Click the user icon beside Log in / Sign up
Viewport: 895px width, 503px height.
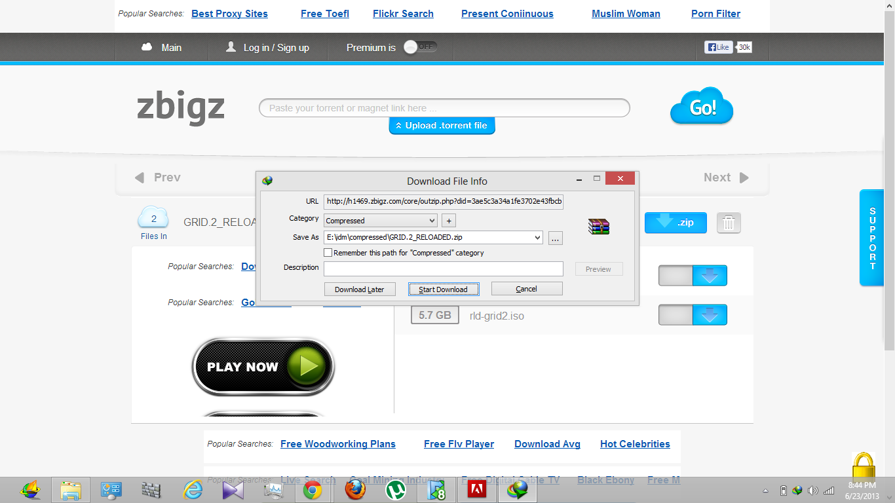click(231, 47)
